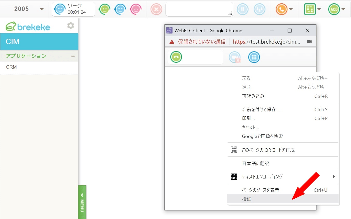Open CIM settings via the gear icon
This screenshot has width=351, height=219.
(x=70, y=25)
